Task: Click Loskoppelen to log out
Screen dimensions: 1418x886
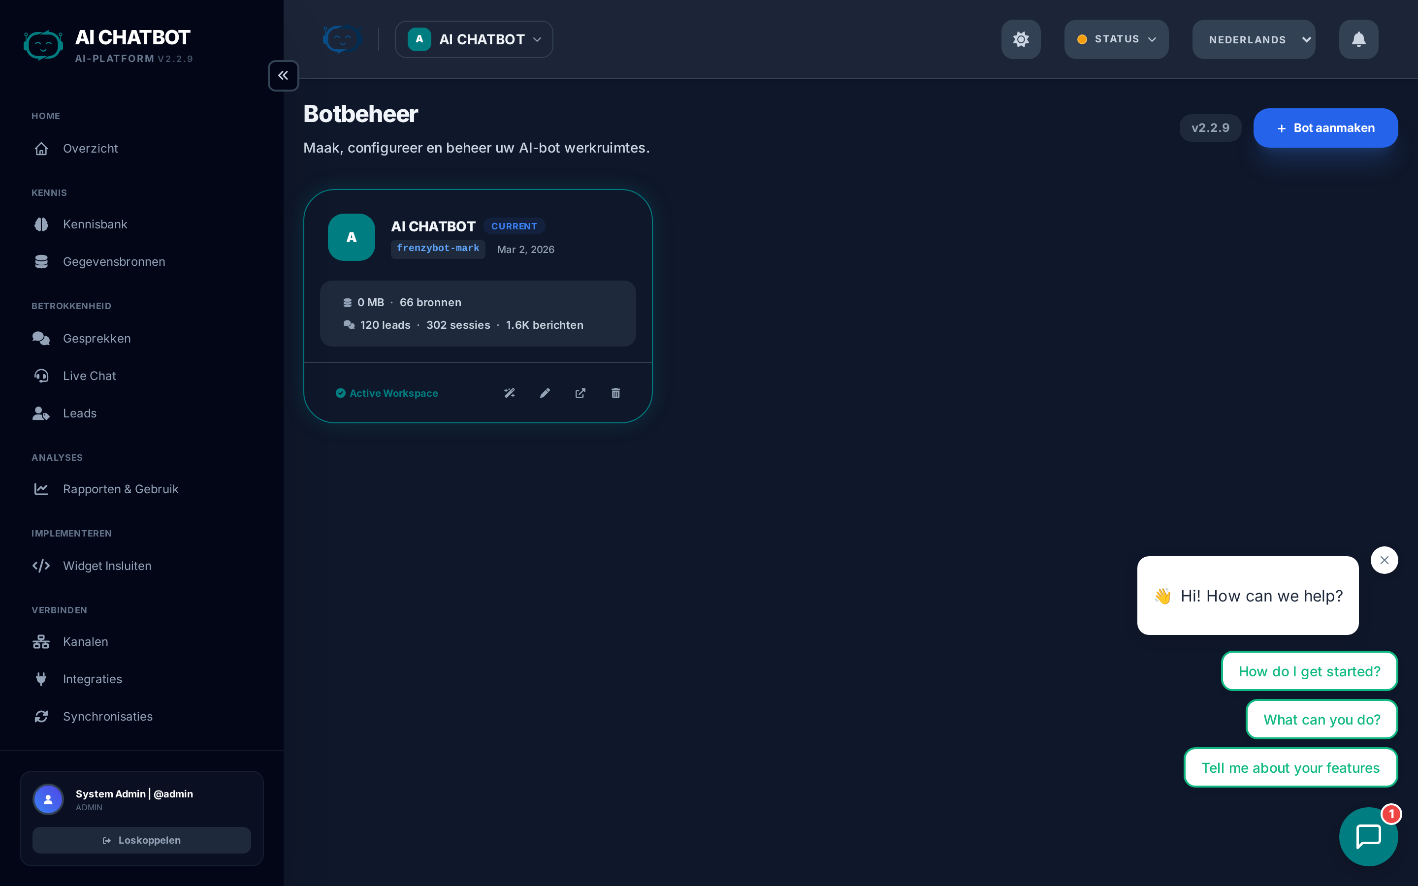Action: 141,840
